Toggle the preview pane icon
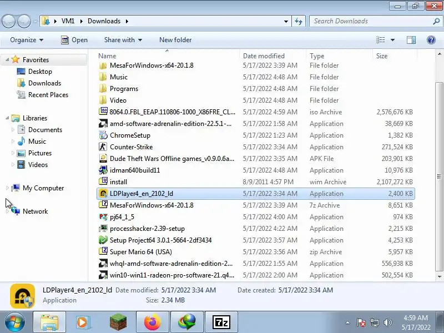This screenshot has width=444, height=333. (x=411, y=40)
